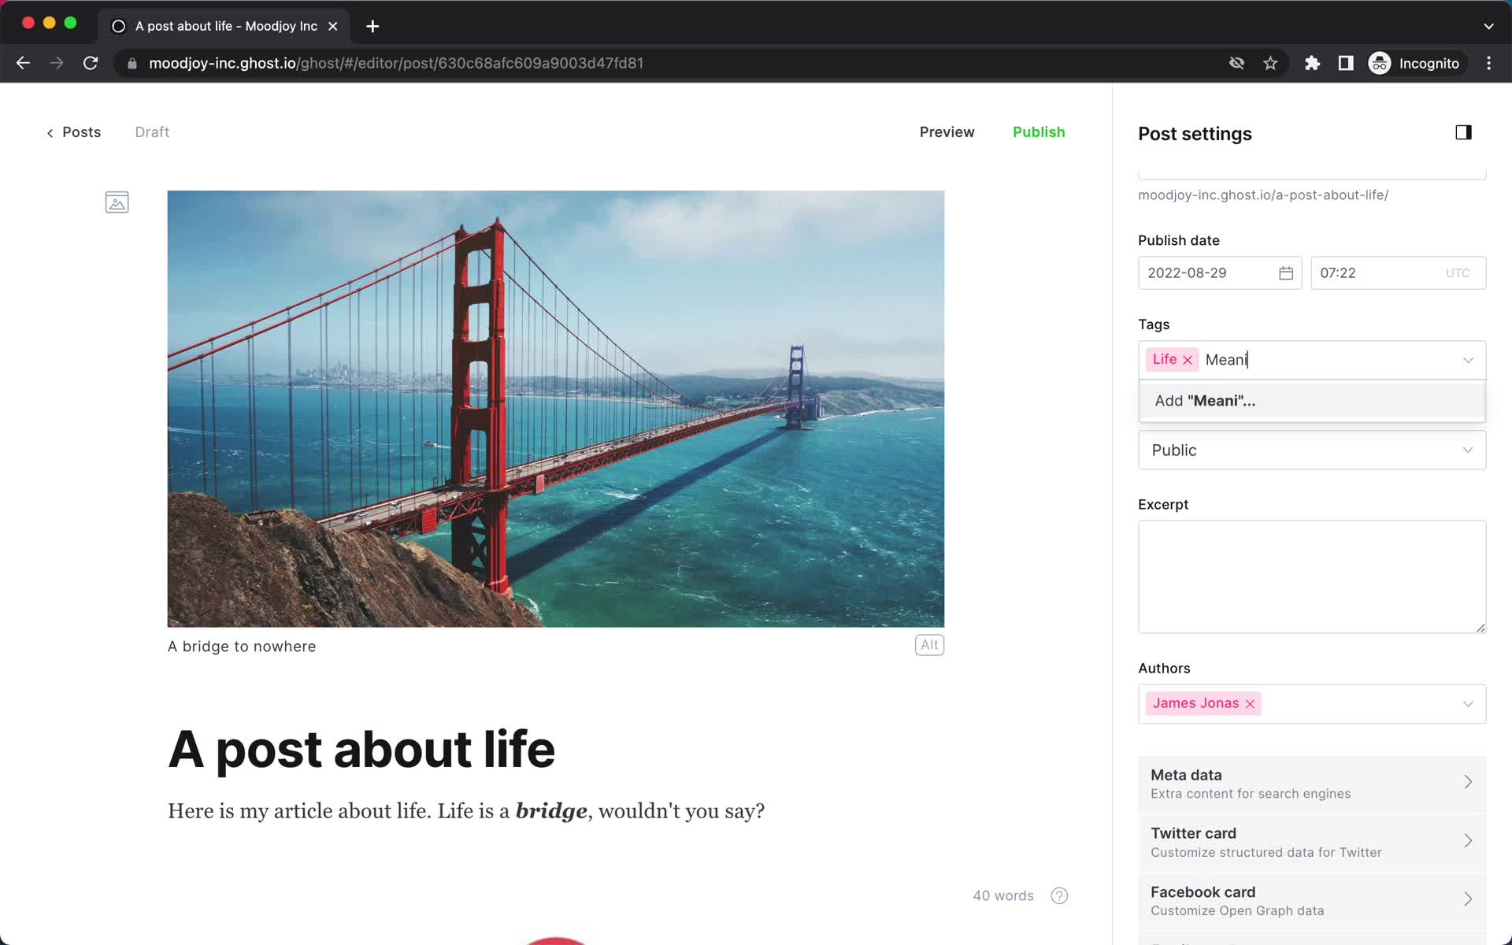
Task: Expand the Twitter card section
Action: pyautogui.click(x=1310, y=840)
